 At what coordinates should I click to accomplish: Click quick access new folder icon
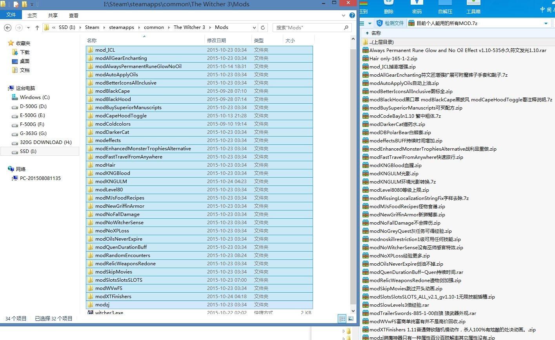click(x=24, y=4)
